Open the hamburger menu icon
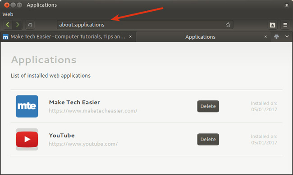This screenshot has height=175, width=293. [285, 25]
